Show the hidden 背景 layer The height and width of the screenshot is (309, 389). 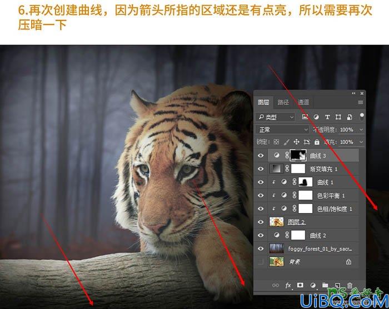coord(261,262)
